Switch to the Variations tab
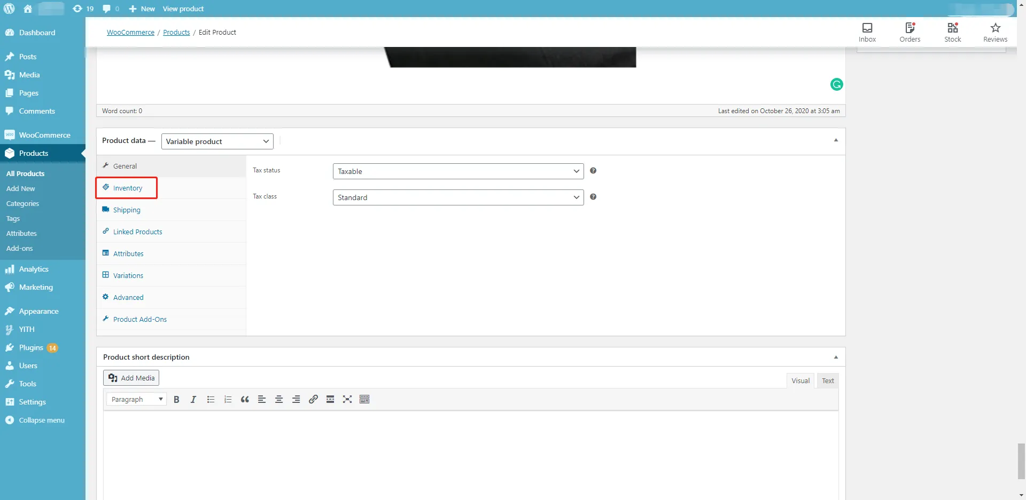This screenshot has height=500, width=1026. (x=128, y=276)
